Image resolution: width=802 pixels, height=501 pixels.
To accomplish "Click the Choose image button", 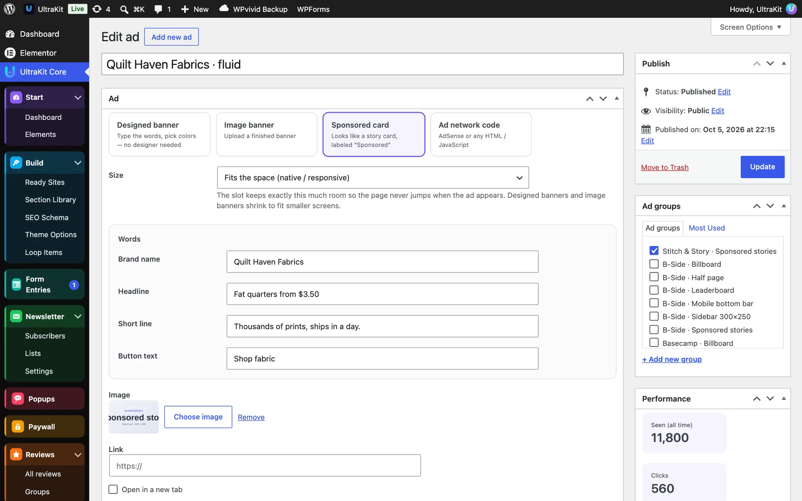I will coord(198,417).
